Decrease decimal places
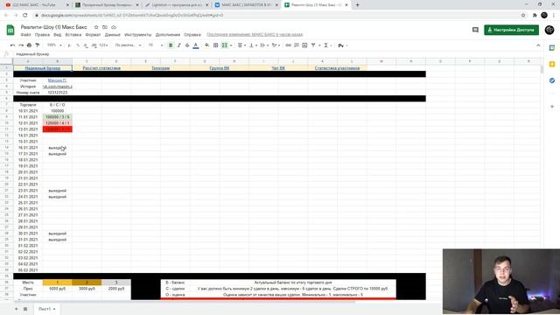Screen dimensions: 560x315 coord(86,45)
